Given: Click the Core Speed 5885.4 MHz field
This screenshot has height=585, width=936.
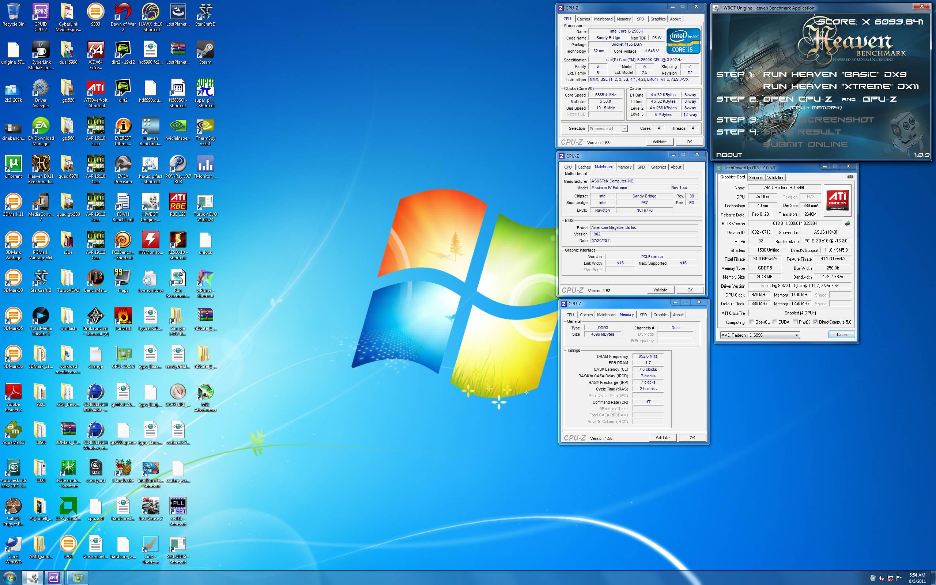Looking at the screenshot, I should (606, 95).
